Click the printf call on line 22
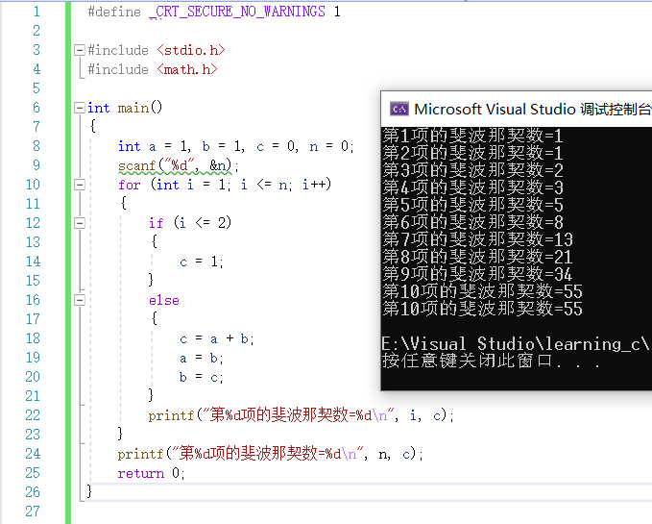 point(302,415)
